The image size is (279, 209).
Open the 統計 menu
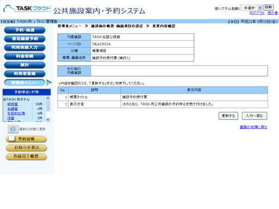[25, 65]
